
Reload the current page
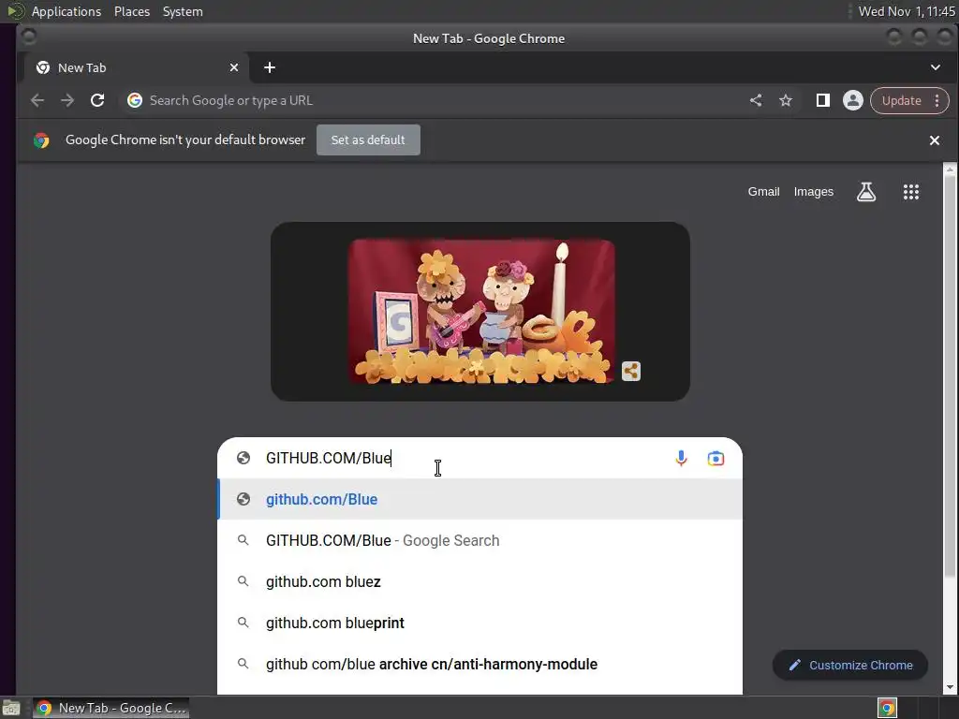pos(97,100)
